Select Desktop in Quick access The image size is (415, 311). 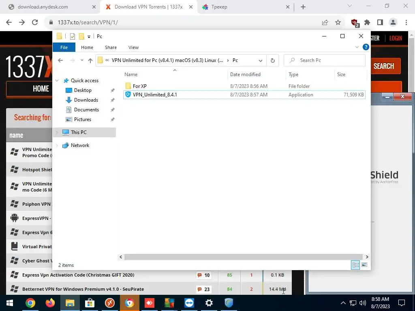[x=83, y=90]
